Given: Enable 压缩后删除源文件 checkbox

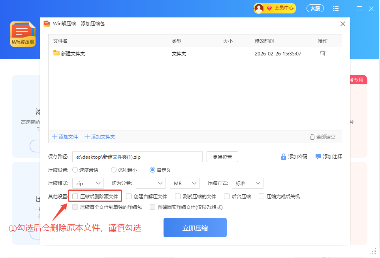Looking at the screenshot, I should (75, 196).
